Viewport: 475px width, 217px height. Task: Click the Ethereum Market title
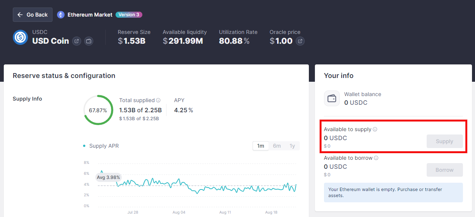90,15
